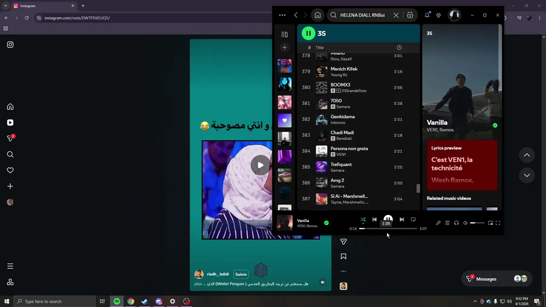Unmute the Instagram reel audio
The height and width of the screenshot is (307, 546).
322,282
